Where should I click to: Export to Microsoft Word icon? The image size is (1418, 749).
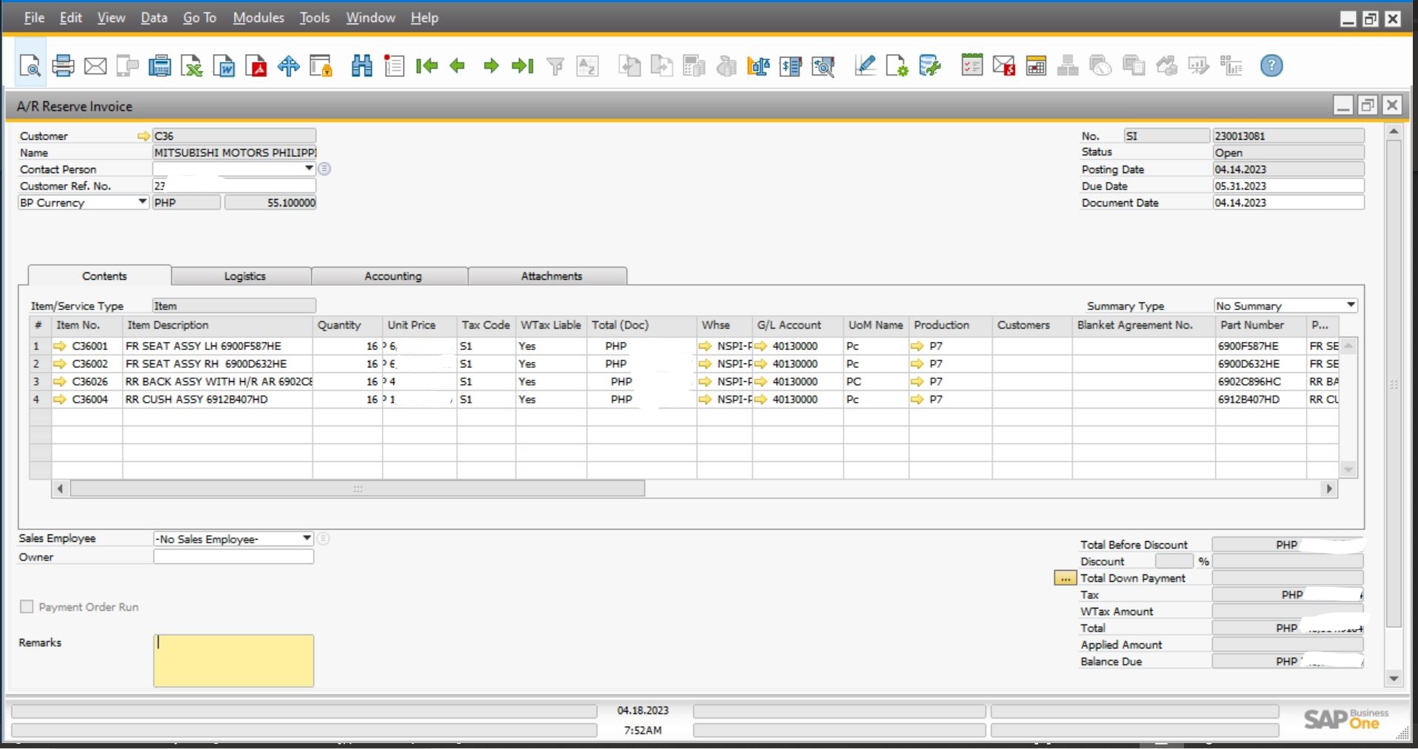(x=224, y=67)
